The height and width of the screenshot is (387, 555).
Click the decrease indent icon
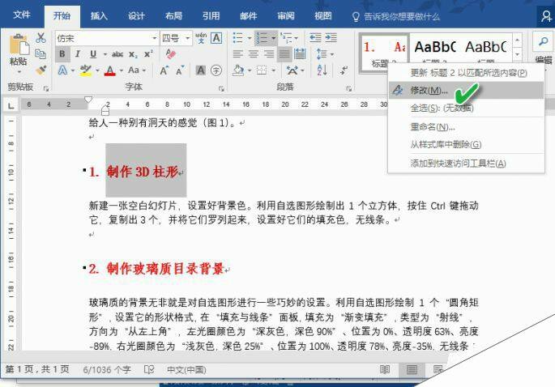[315, 38]
